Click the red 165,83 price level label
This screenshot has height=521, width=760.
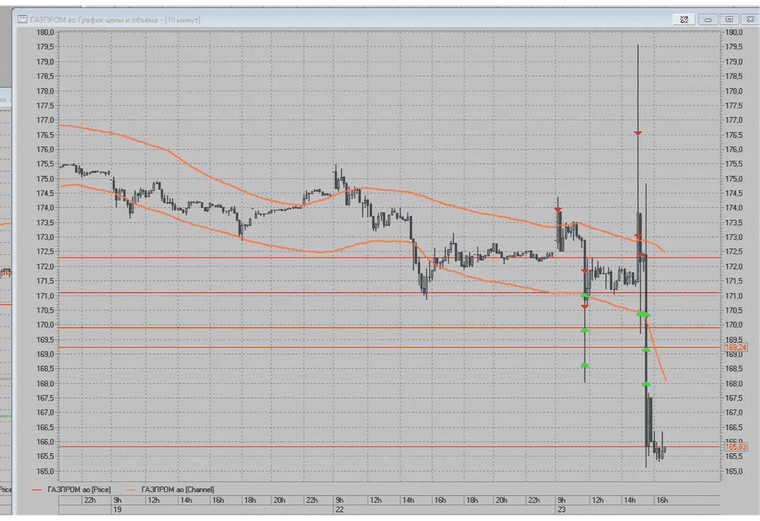[736, 447]
